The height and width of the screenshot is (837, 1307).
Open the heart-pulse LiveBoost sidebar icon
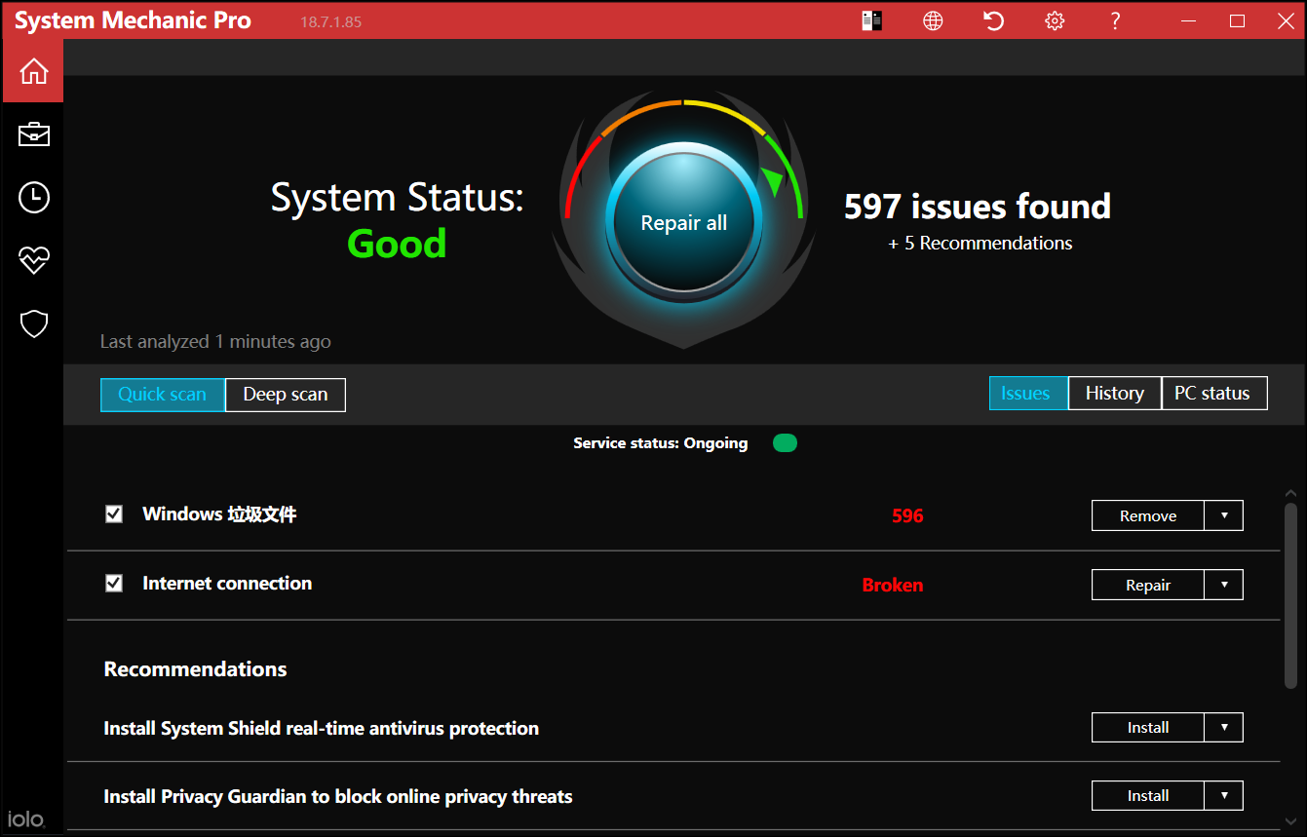(x=33, y=260)
